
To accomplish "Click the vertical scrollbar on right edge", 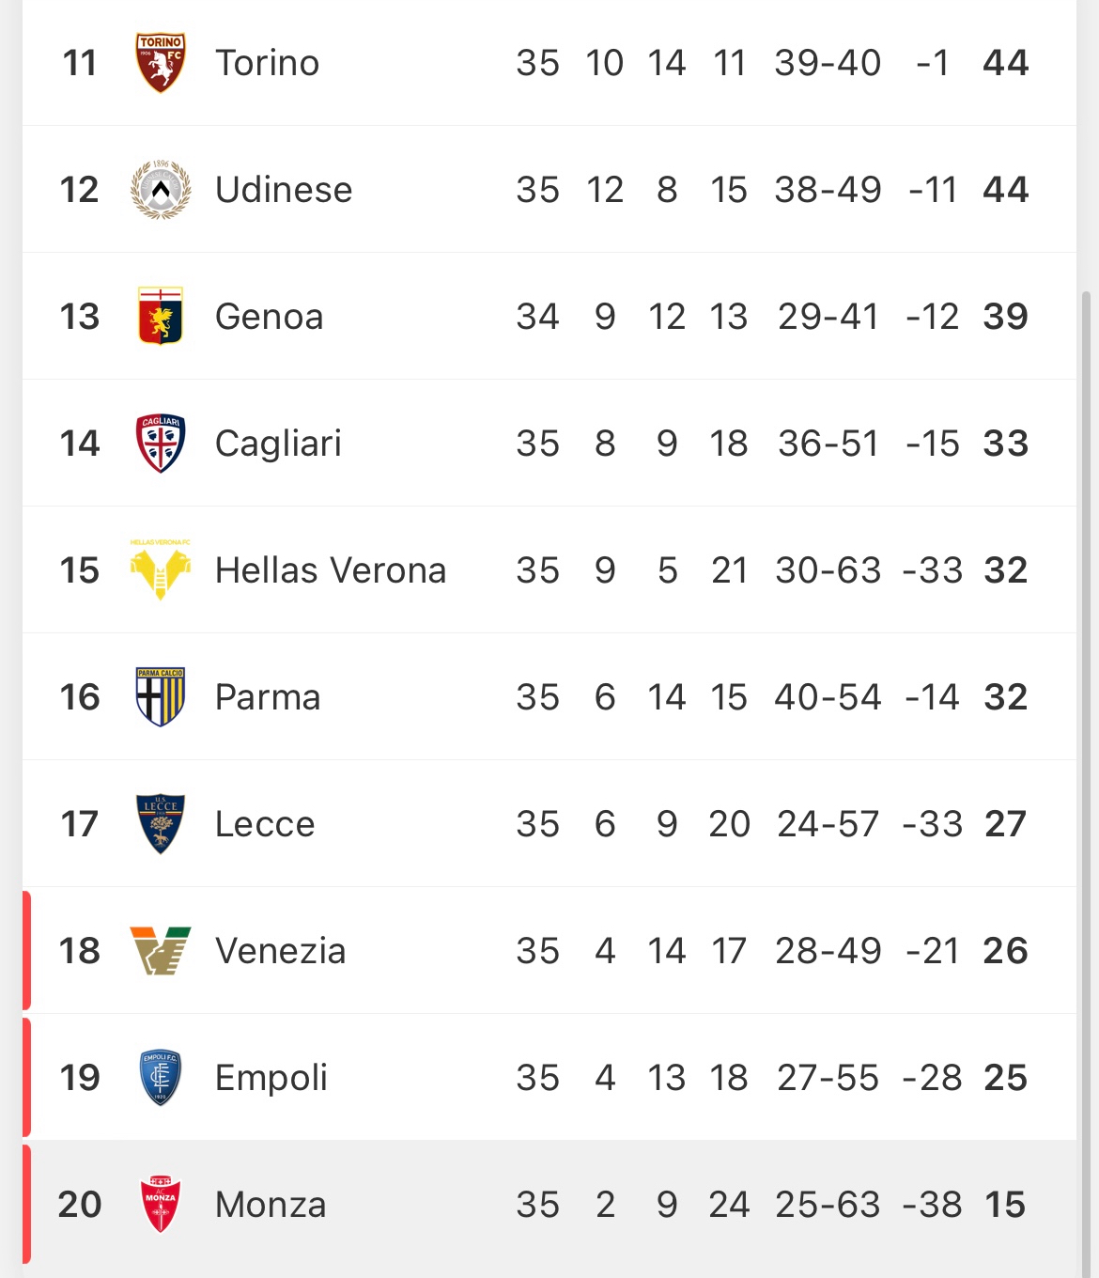I will (1087, 780).
